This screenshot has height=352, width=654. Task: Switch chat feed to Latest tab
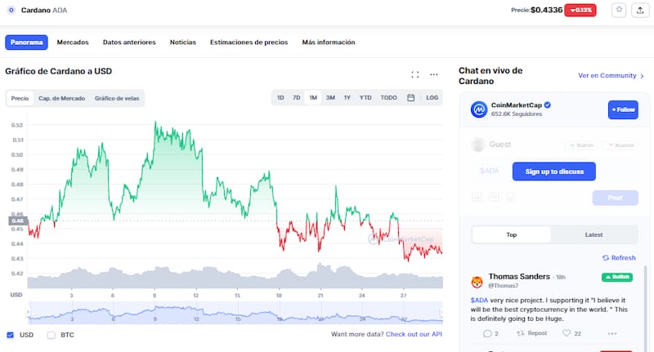tap(594, 234)
